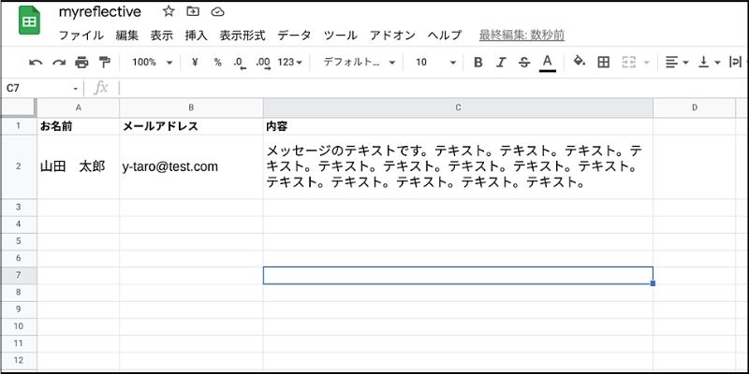Open the 最終編集: 数秒前 history link
This screenshot has height=374, width=749.
(x=521, y=36)
